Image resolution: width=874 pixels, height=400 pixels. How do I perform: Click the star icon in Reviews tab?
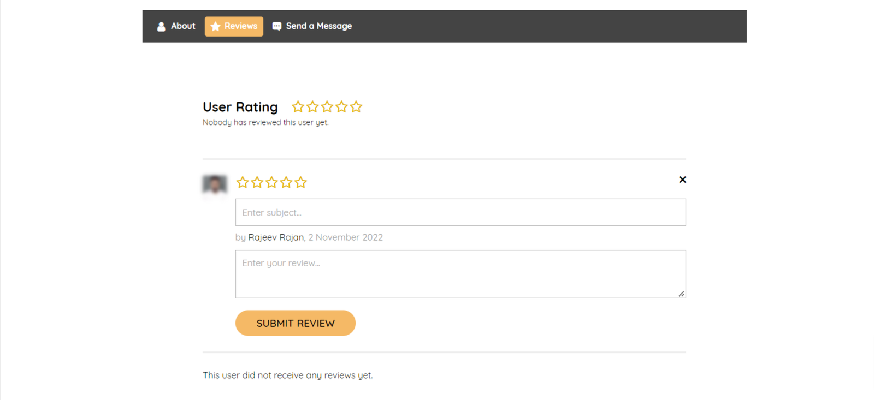coord(216,26)
